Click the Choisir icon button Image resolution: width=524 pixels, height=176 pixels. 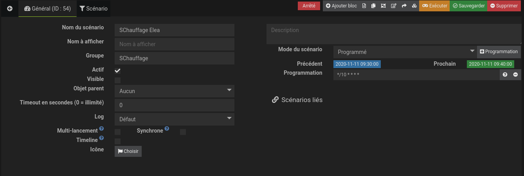[128, 151]
